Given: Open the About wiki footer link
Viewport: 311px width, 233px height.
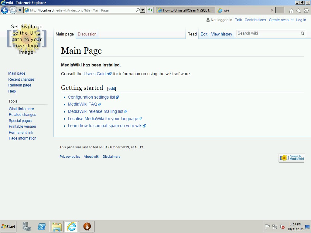Looking at the screenshot, I should 91,157.
